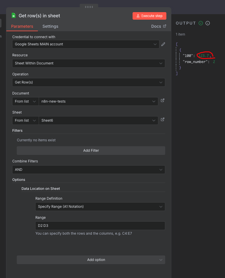Click the Add Filter button
The height and width of the screenshot is (278, 225).
[91, 151]
